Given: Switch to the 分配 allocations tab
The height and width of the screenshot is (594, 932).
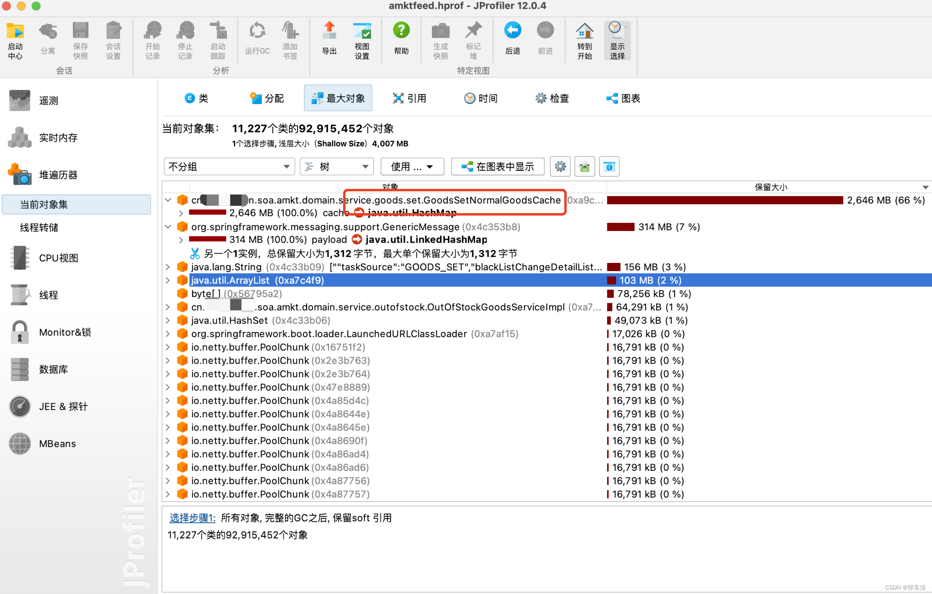Looking at the screenshot, I should 267,98.
